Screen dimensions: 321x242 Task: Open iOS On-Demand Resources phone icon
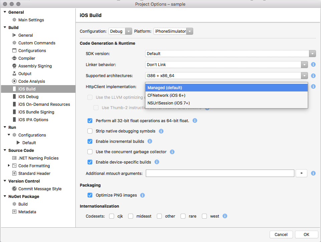(14, 104)
